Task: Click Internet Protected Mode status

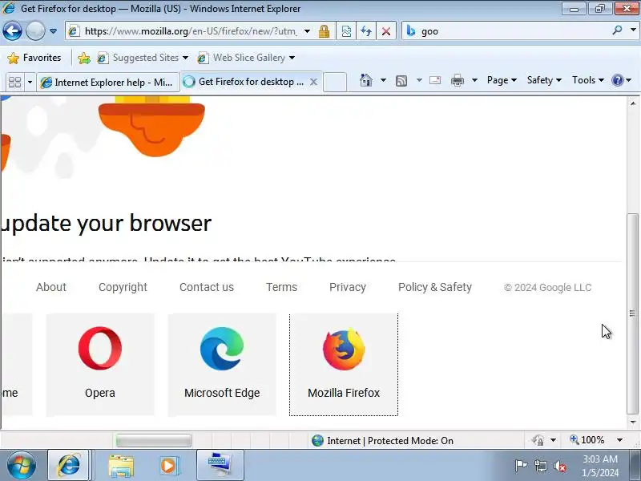Action: tap(383, 440)
